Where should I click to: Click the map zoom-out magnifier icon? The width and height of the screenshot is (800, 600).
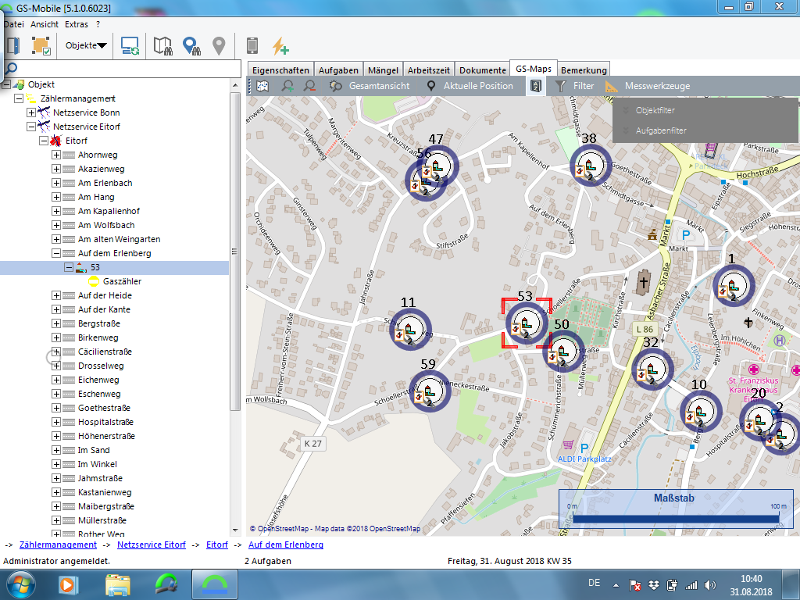pos(309,86)
